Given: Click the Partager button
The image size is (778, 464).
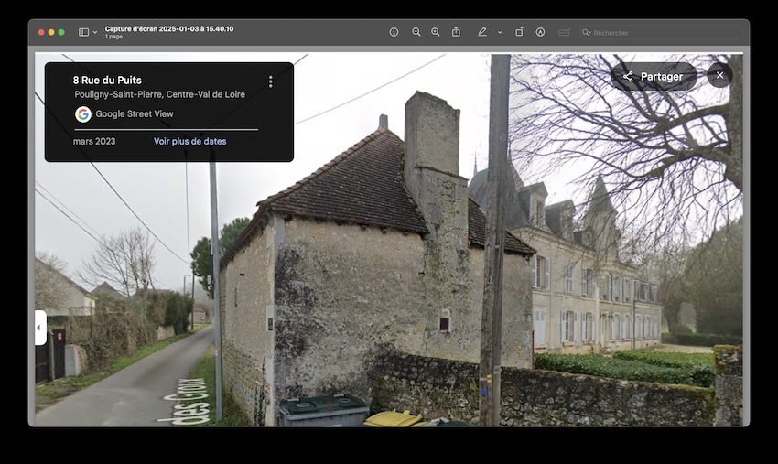Looking at the screenshot, I should [653, 76].
